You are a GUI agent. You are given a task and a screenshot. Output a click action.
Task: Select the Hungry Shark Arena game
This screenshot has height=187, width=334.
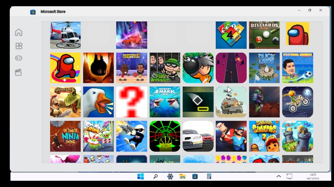165,102
